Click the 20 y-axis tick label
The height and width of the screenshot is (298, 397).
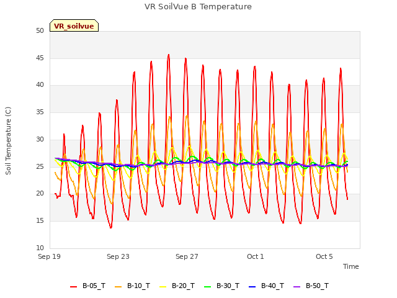[x=40, y=193]
